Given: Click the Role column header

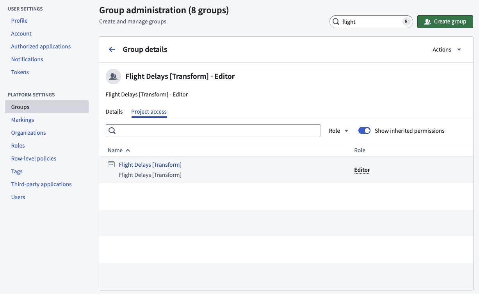Looking at the screenshot, I should tap(360, 150).
